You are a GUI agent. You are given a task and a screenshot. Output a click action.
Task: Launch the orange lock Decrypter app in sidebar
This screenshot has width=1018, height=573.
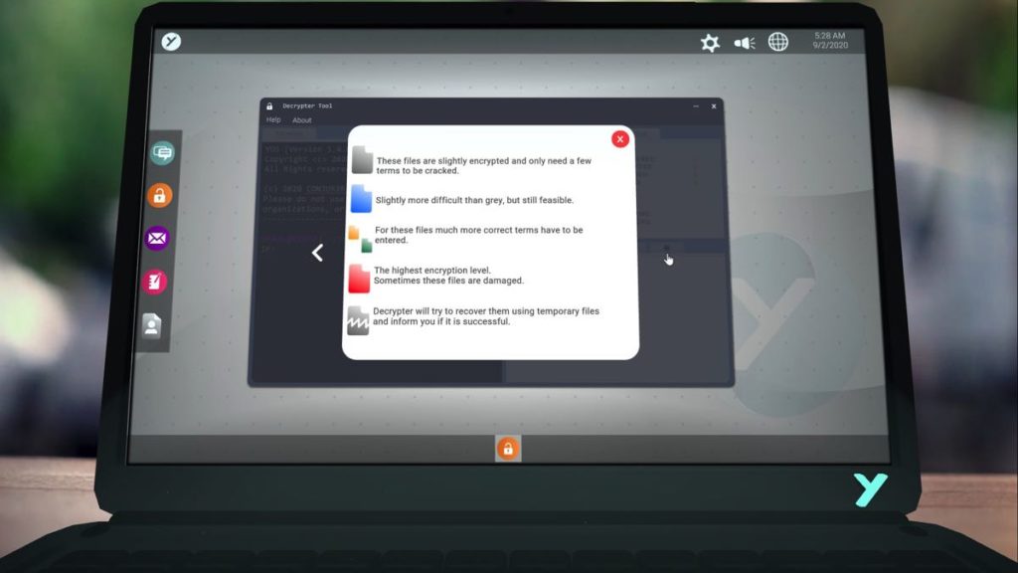click(x=159, y=195)
